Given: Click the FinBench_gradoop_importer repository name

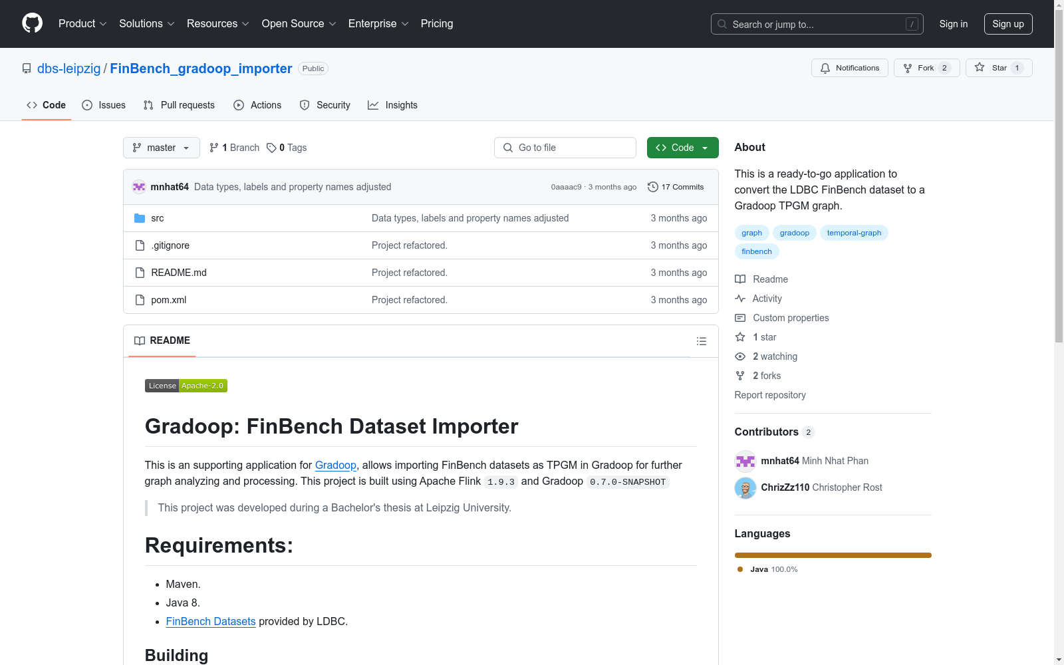Looking at the screenshot, I should pos(201,68).
